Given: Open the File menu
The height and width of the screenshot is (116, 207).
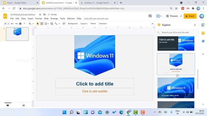Looking at the screenshot, I should pyautogui.click(x=12, y=19).
